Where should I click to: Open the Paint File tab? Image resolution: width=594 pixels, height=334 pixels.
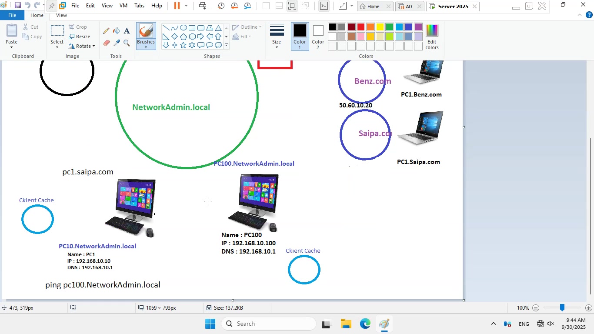12,15
